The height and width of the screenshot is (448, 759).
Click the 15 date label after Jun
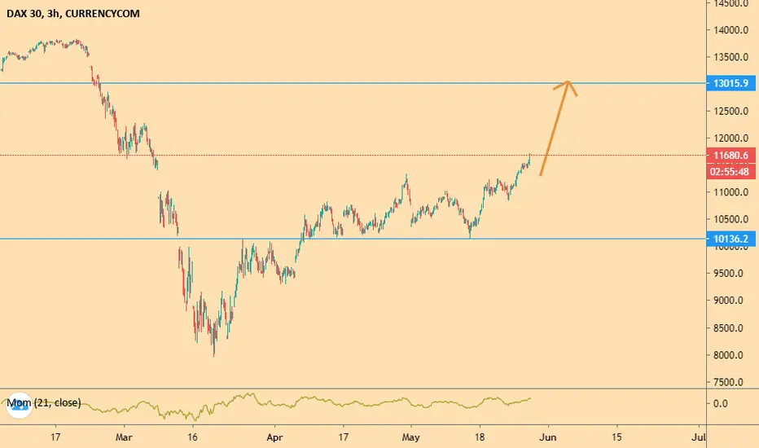point(616,437)
